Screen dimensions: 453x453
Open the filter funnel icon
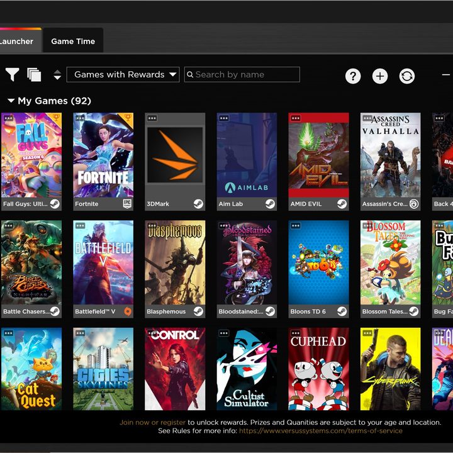[13, 75]
